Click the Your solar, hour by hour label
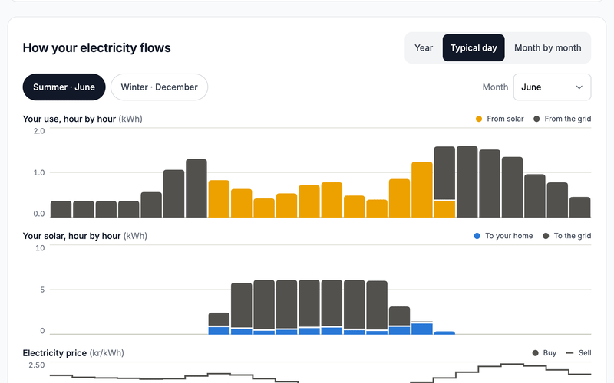 (71, 236)
